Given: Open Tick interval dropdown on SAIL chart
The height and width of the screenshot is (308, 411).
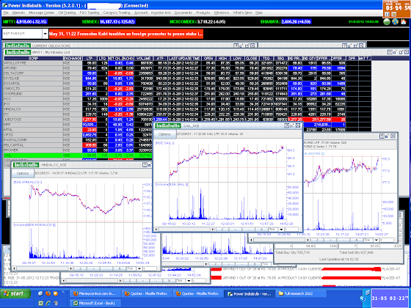Looking at the screenshot, I should click(281, 230).
